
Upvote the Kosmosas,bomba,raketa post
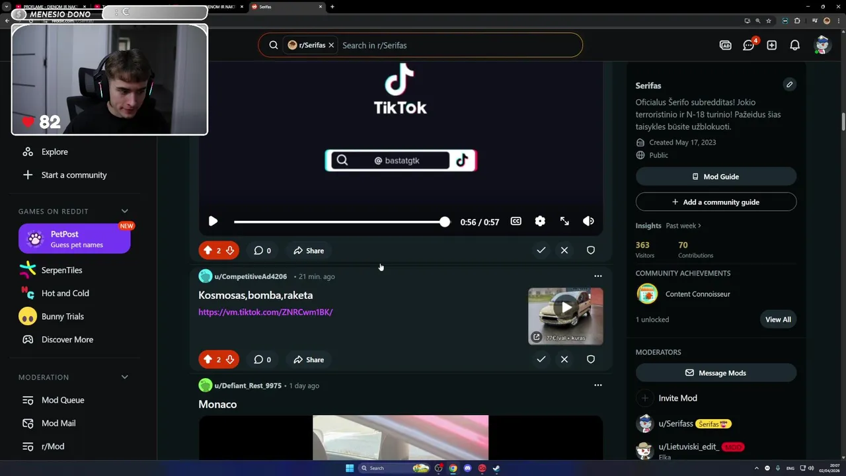[208, 360]
